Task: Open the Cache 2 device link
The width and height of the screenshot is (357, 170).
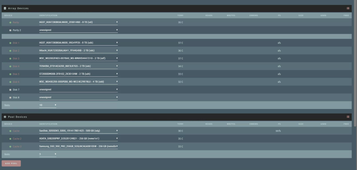Action: tap(17, 139)
